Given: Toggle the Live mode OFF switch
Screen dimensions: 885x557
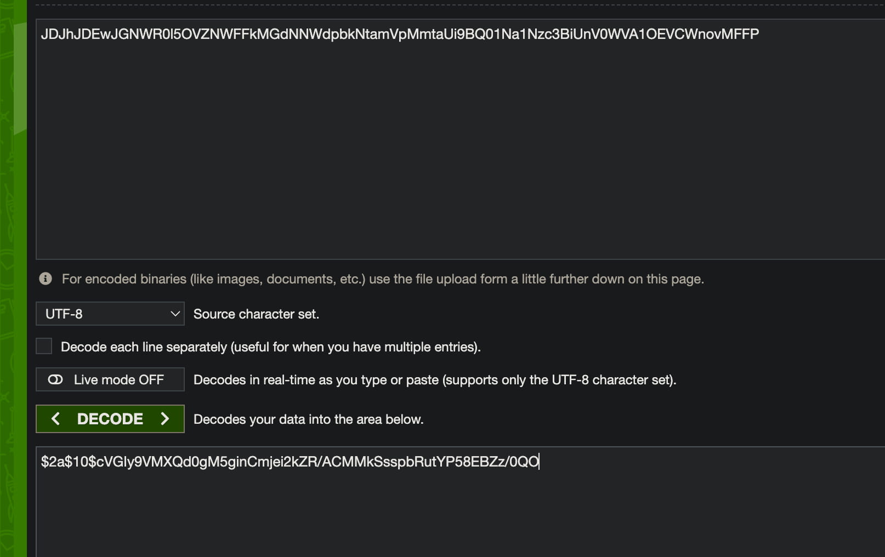Looking at the screenshot, I should pos(110,379).
